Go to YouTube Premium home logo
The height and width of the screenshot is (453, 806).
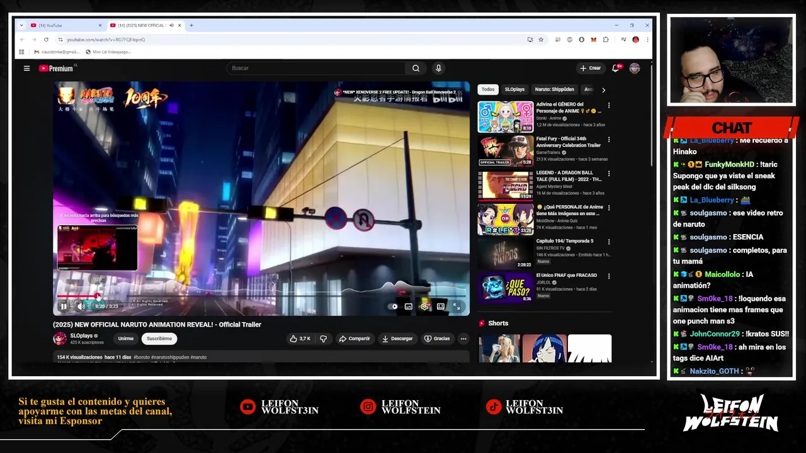(x=56, y=68)
